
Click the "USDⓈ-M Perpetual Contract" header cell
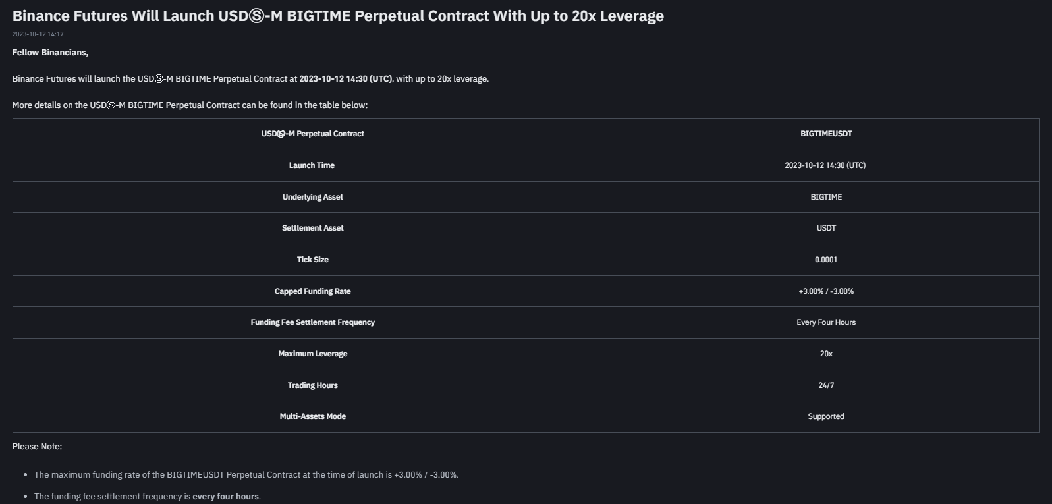pos(312,134)
